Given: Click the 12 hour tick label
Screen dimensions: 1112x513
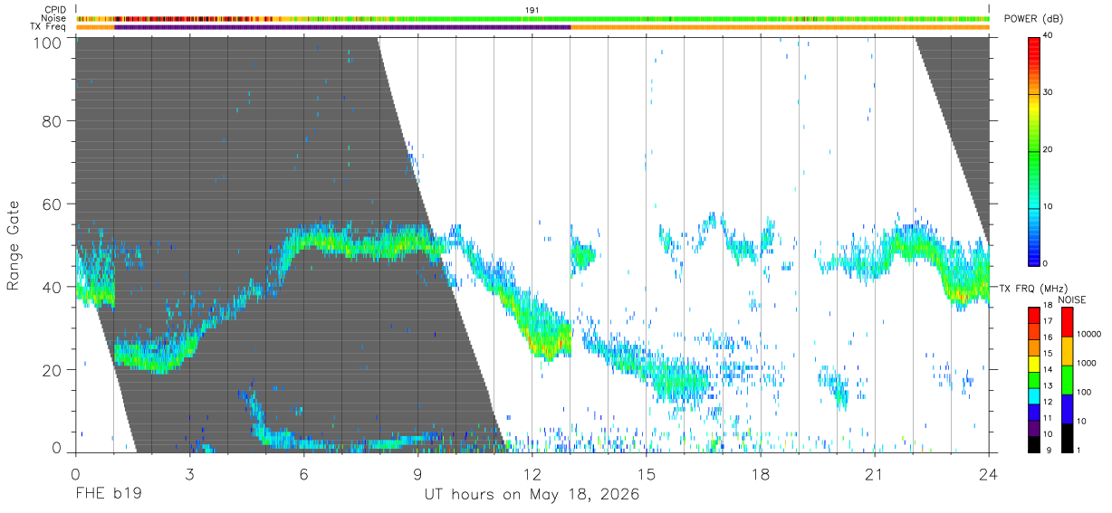Looking at the screenshot, I should (532, 473).
